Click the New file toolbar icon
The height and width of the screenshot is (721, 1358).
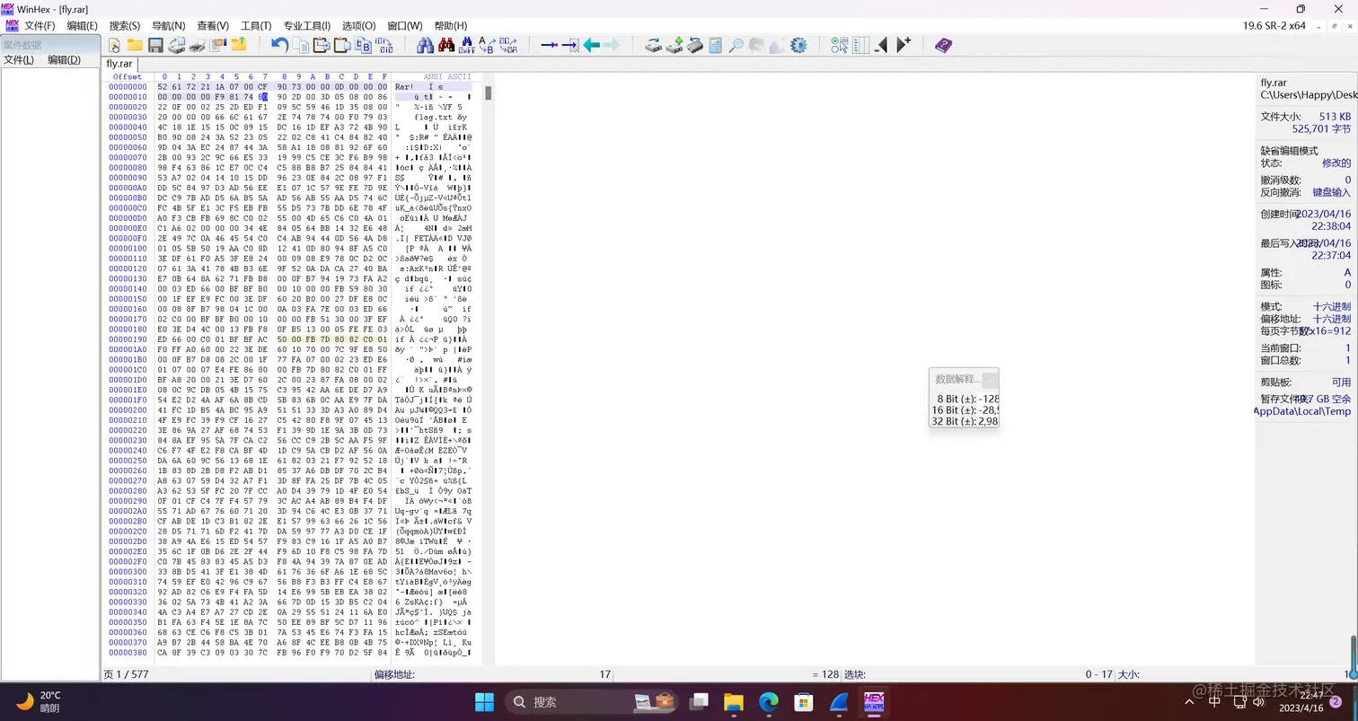point(115,45)
